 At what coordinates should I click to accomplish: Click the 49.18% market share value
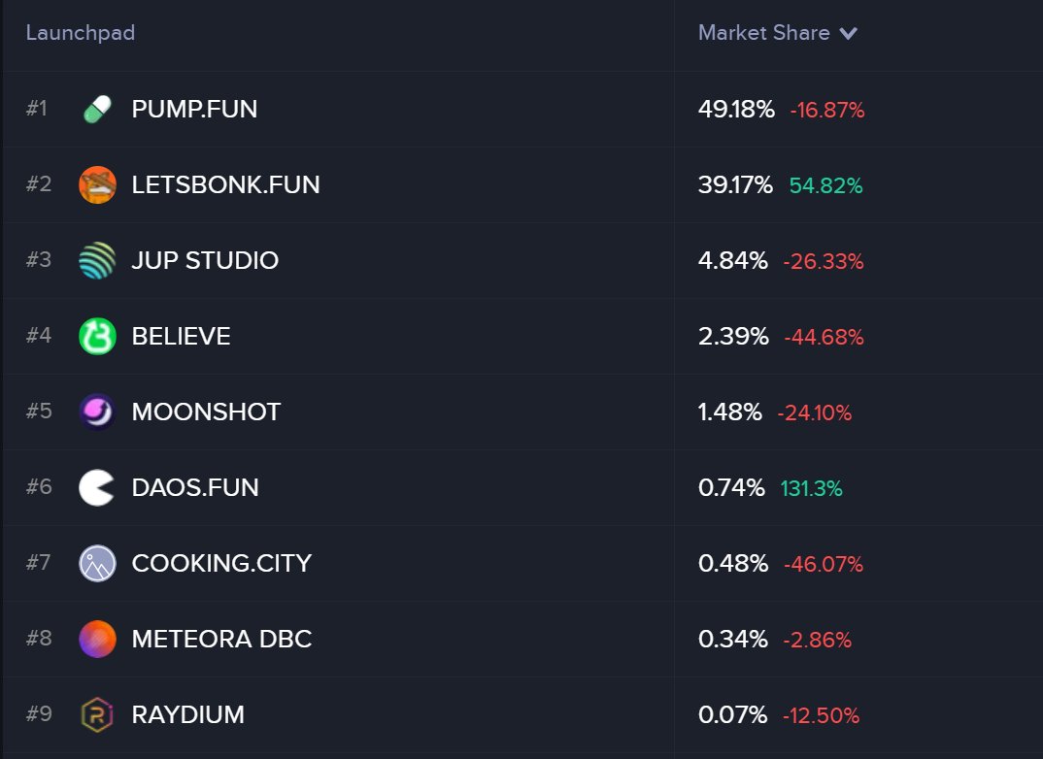click(736, 109)
